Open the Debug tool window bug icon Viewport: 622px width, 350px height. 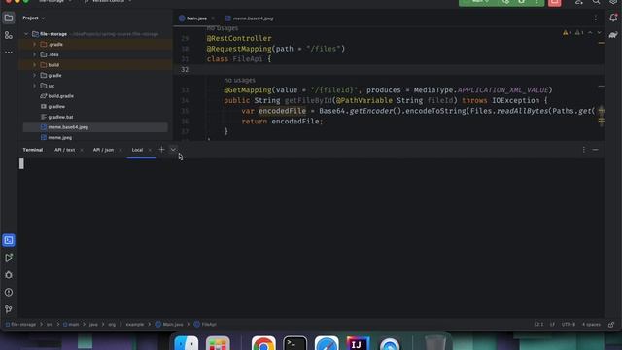click(x=9, y=275)
